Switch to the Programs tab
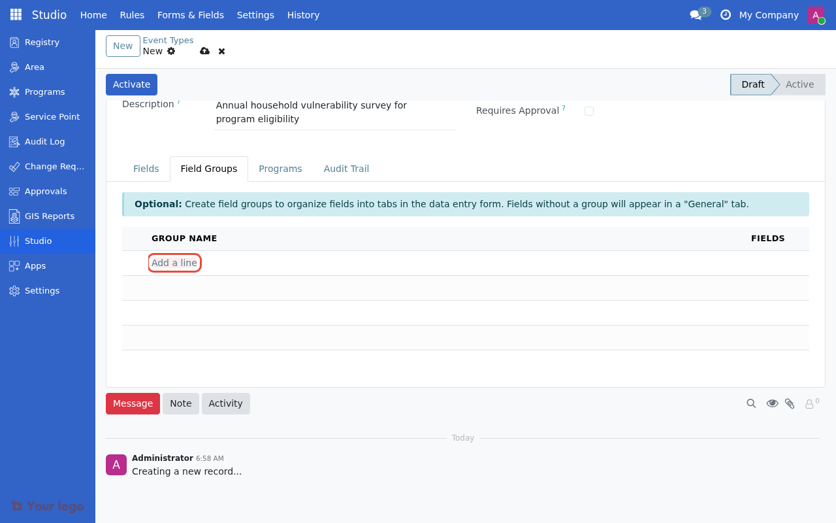This screenshot has height=523, width=836. coord(280,169)
